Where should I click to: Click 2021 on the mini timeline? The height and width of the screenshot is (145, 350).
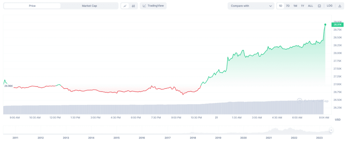pos(269,138)
